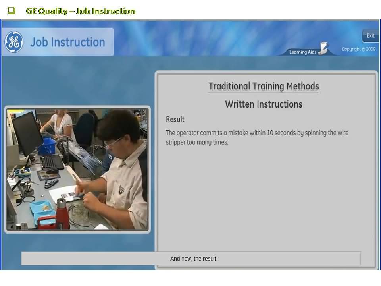381x286 pixels.
Task: Click the operator training video thumbnail
Action: pos(77,169)
